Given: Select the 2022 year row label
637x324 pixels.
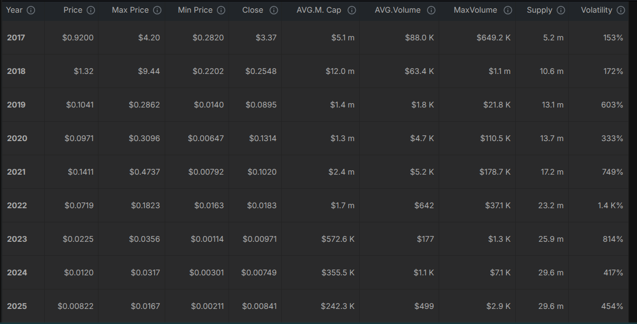Looking at the screenshot, I should point(17,205).
